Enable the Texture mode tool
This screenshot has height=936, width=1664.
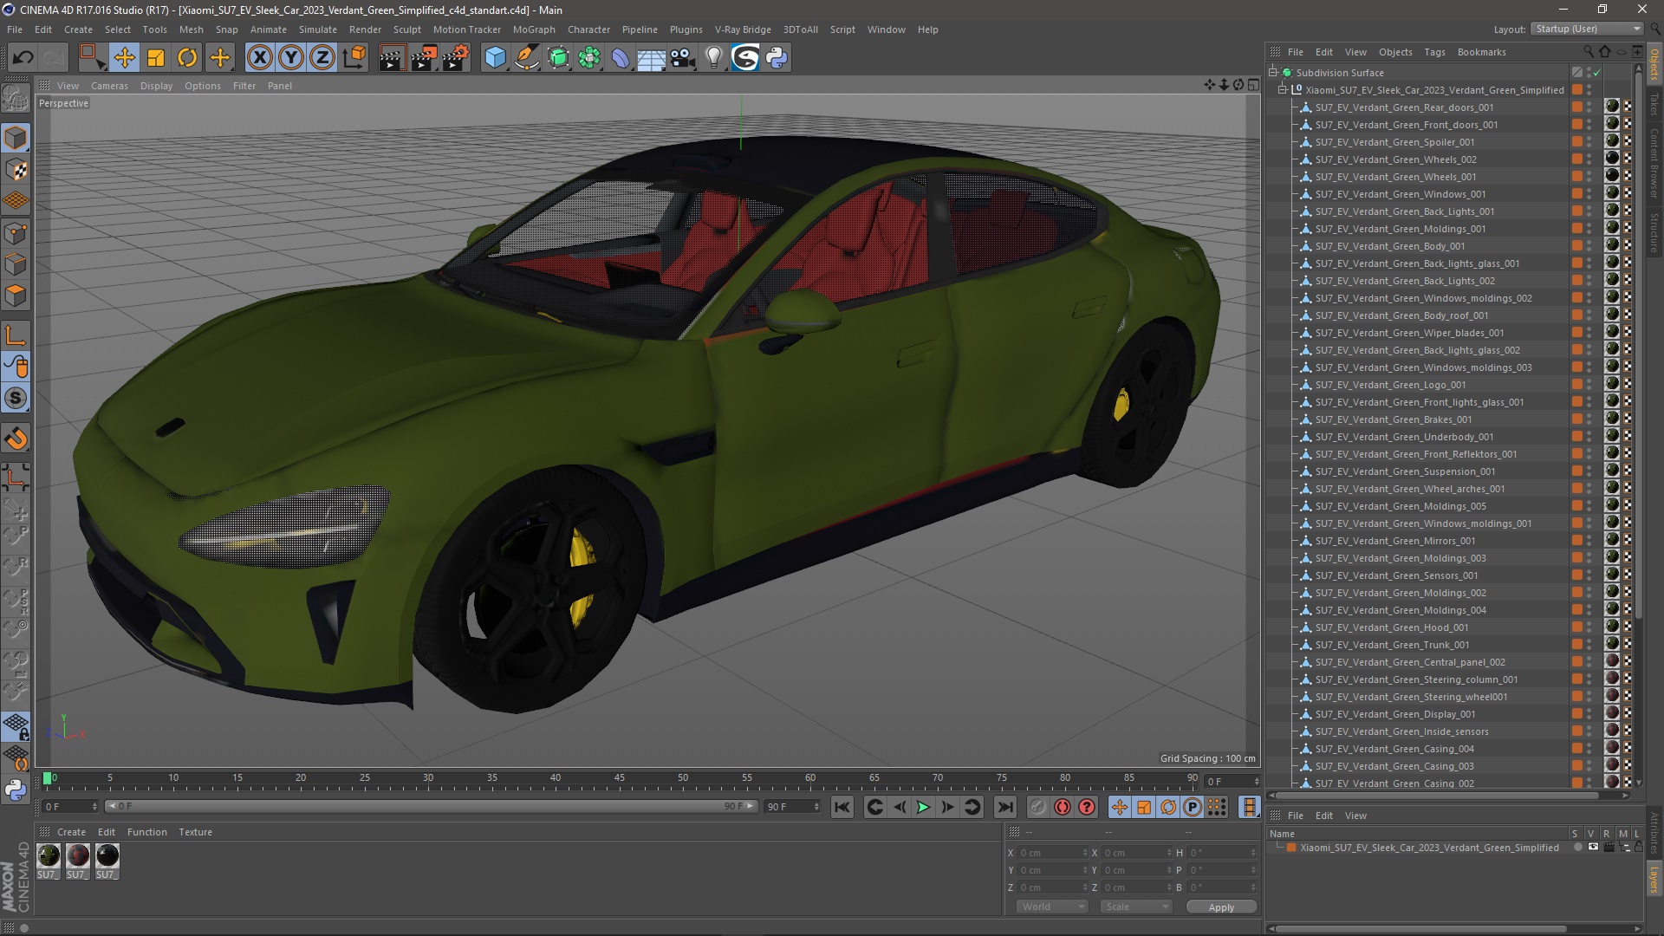16,170
